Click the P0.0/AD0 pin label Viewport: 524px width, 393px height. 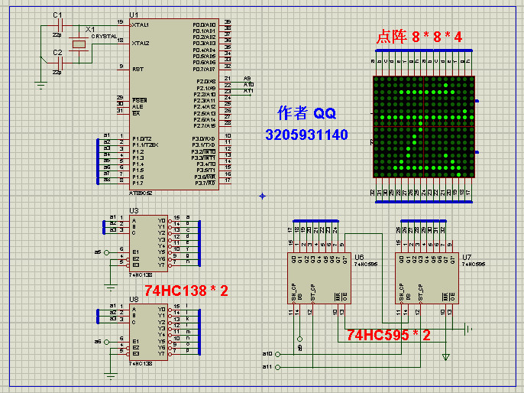pos(204,25)
